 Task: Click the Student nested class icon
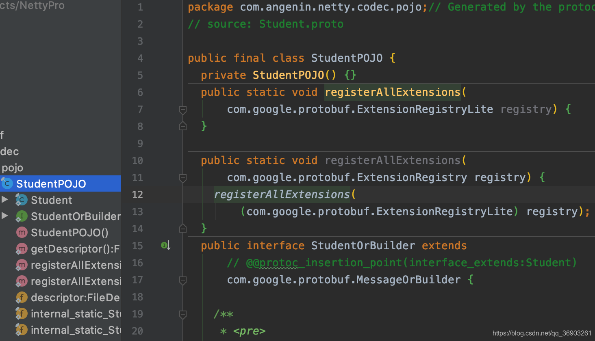pos(22,200)
